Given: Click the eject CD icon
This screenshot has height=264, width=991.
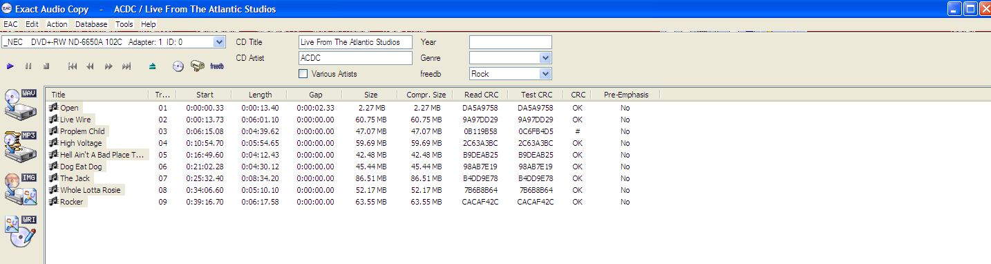Looking at the screenshot, I should [x=153, y=66].
